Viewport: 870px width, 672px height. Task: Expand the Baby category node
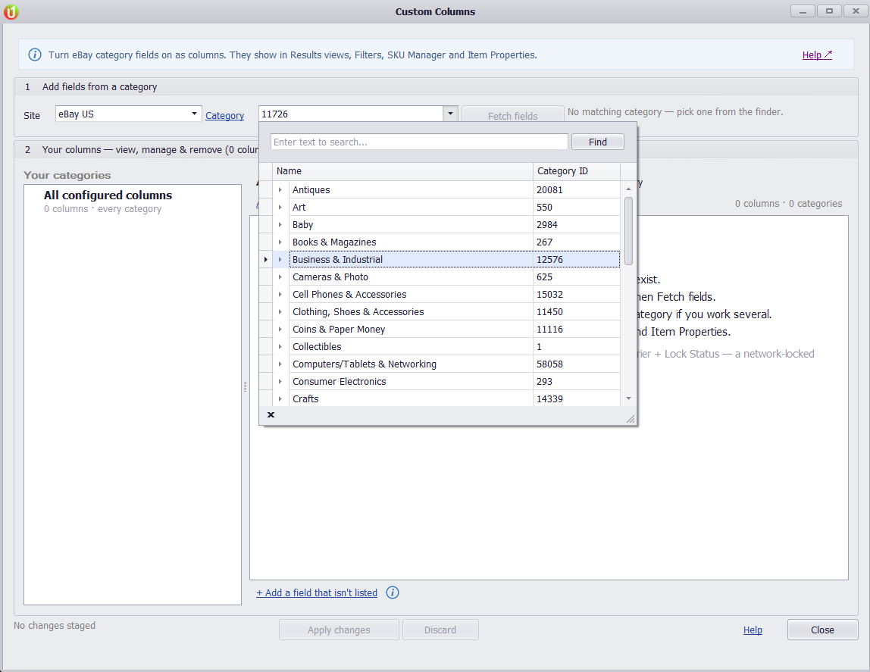point(280,224)
